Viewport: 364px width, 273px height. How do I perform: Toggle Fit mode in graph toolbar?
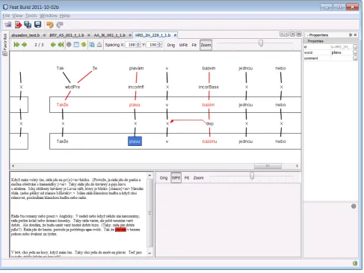194,45
